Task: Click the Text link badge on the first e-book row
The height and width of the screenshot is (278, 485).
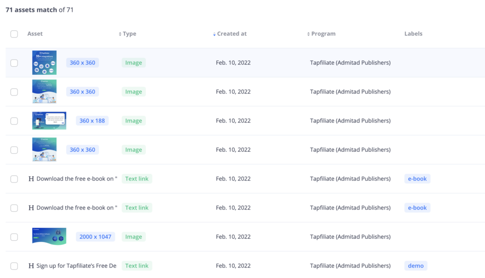Action: click(137, 179)
